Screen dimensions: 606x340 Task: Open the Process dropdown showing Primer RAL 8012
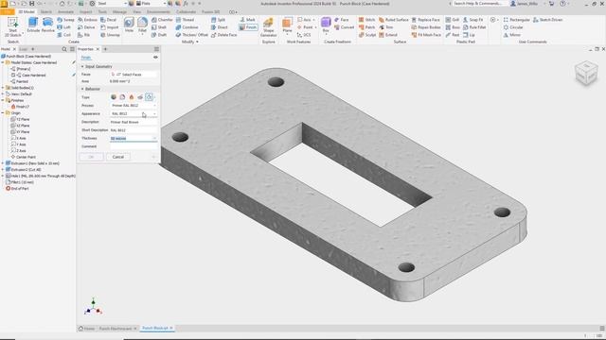point(134,105)
